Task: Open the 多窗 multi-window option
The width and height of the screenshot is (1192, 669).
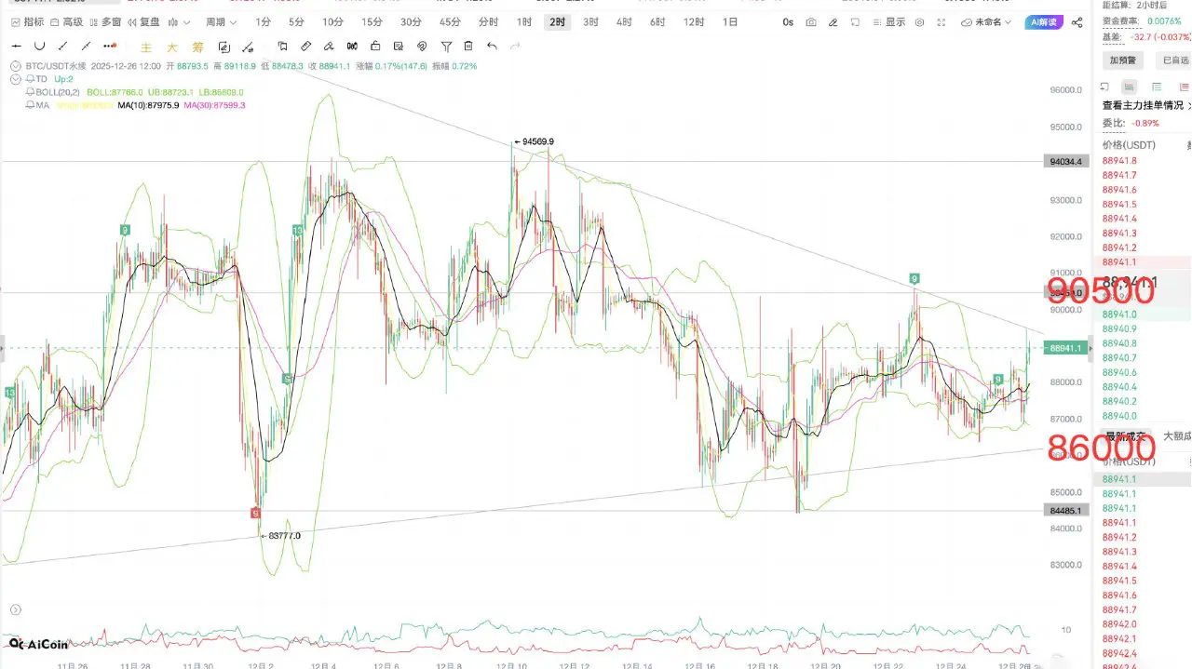Action: click(106, 22)
